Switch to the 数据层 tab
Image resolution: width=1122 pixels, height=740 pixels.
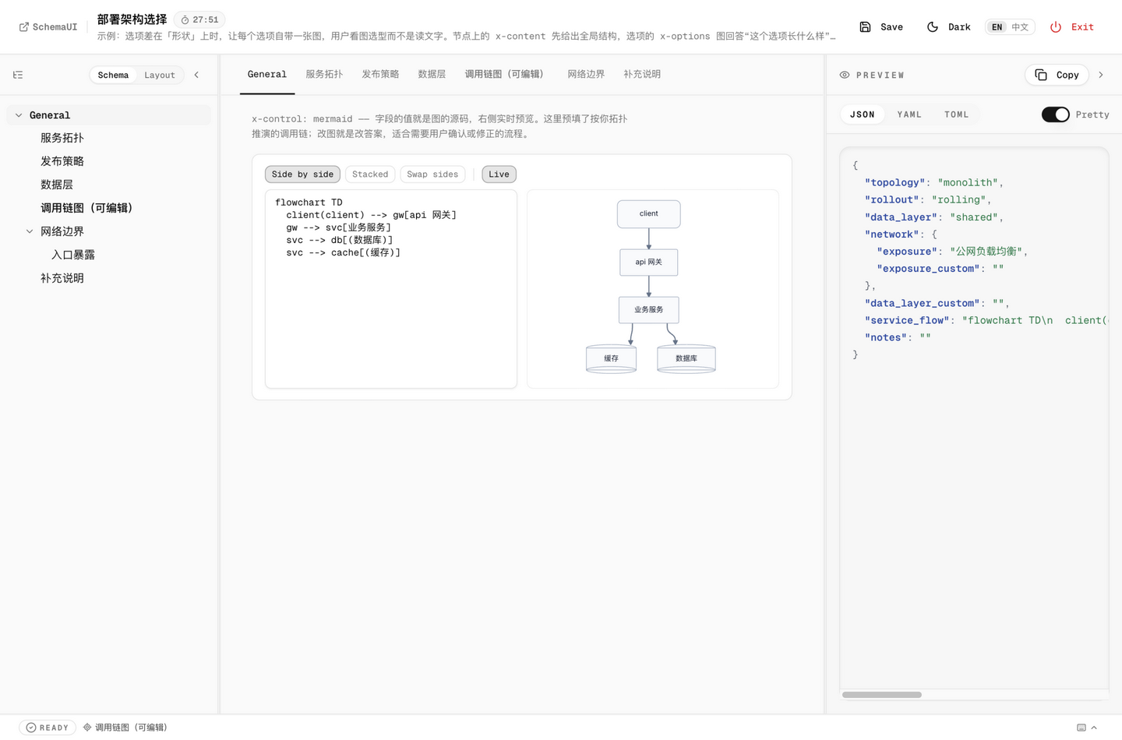pos(432,75)
